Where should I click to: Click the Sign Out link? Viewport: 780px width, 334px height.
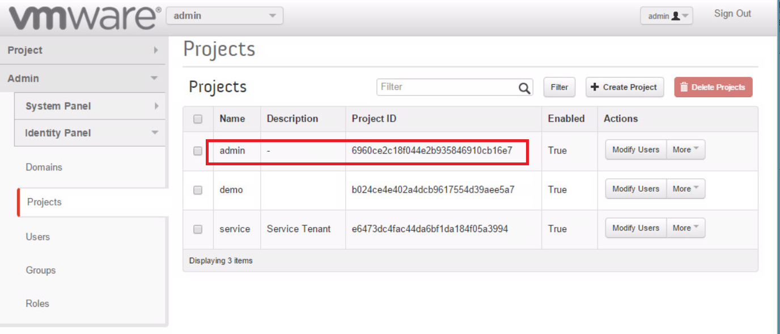click(x=732, y=14)
